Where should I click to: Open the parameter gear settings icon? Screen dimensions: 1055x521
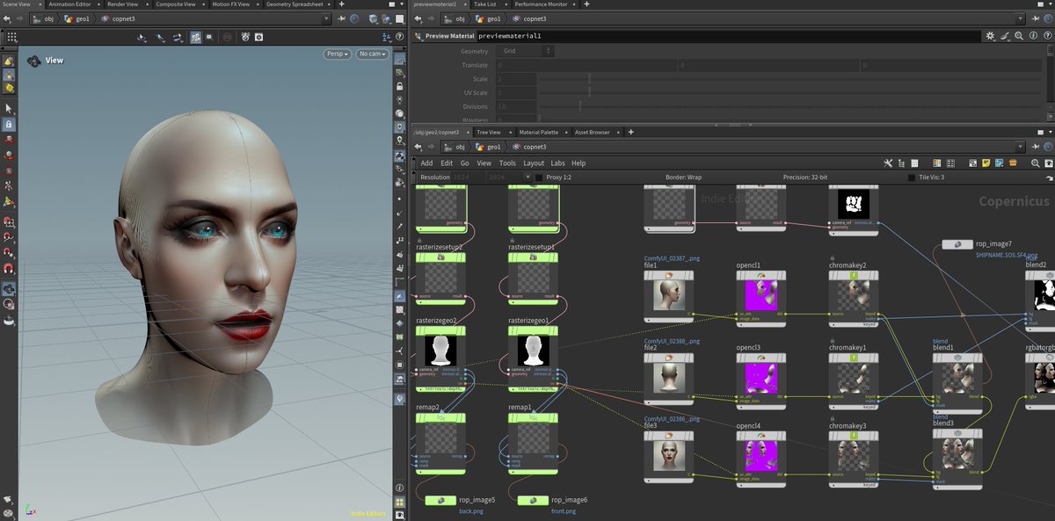point(991,36)
